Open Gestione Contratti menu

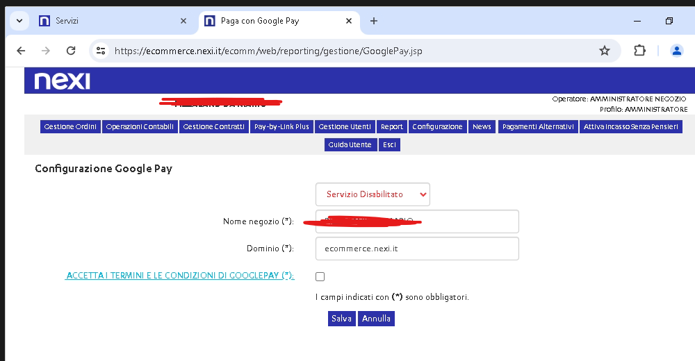point(213,126)
